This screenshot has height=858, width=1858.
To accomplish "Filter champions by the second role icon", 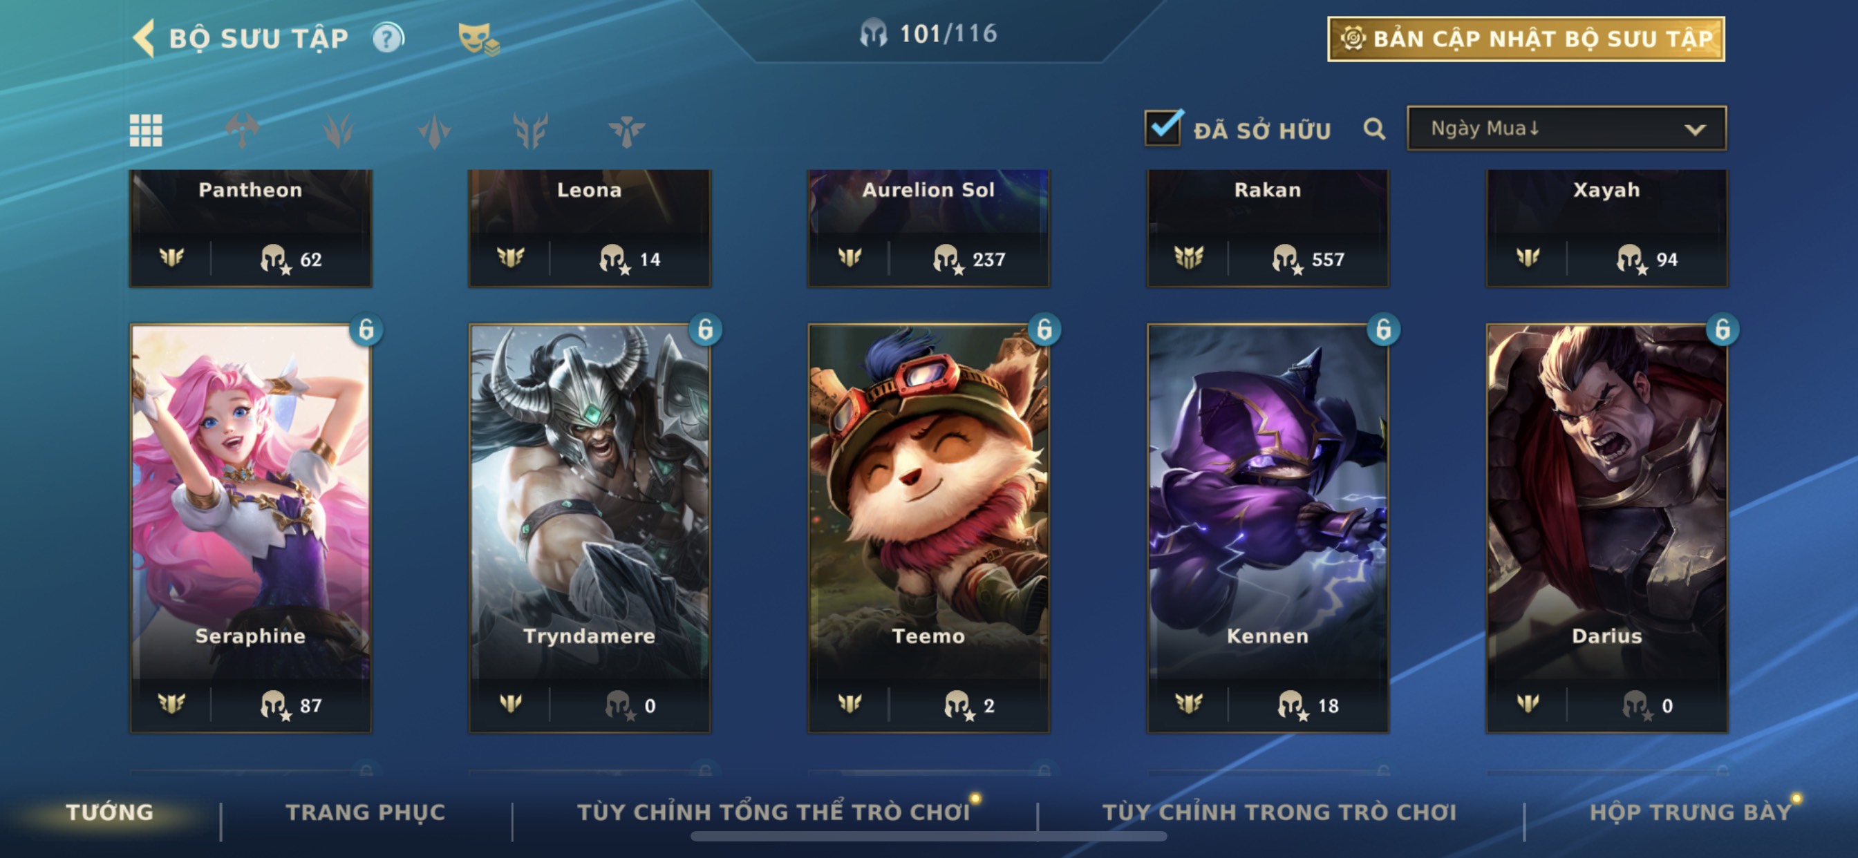I will (338, 131).
